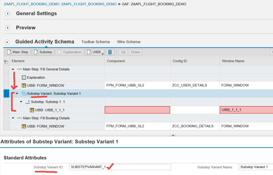The image size is (273, 175).
Task: Expand the General Settings panel
Action: (x=8, y=14)
